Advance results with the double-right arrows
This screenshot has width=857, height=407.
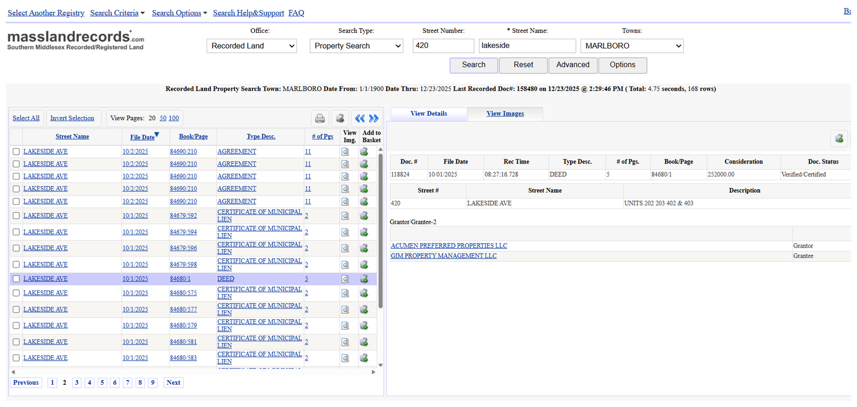point(374,118)
